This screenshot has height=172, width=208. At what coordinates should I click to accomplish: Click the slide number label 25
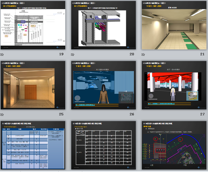(61, 114)
